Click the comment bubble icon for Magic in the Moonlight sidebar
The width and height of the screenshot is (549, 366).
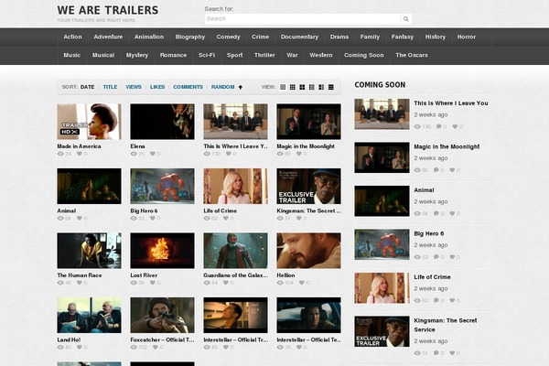[x=436, y=170]
